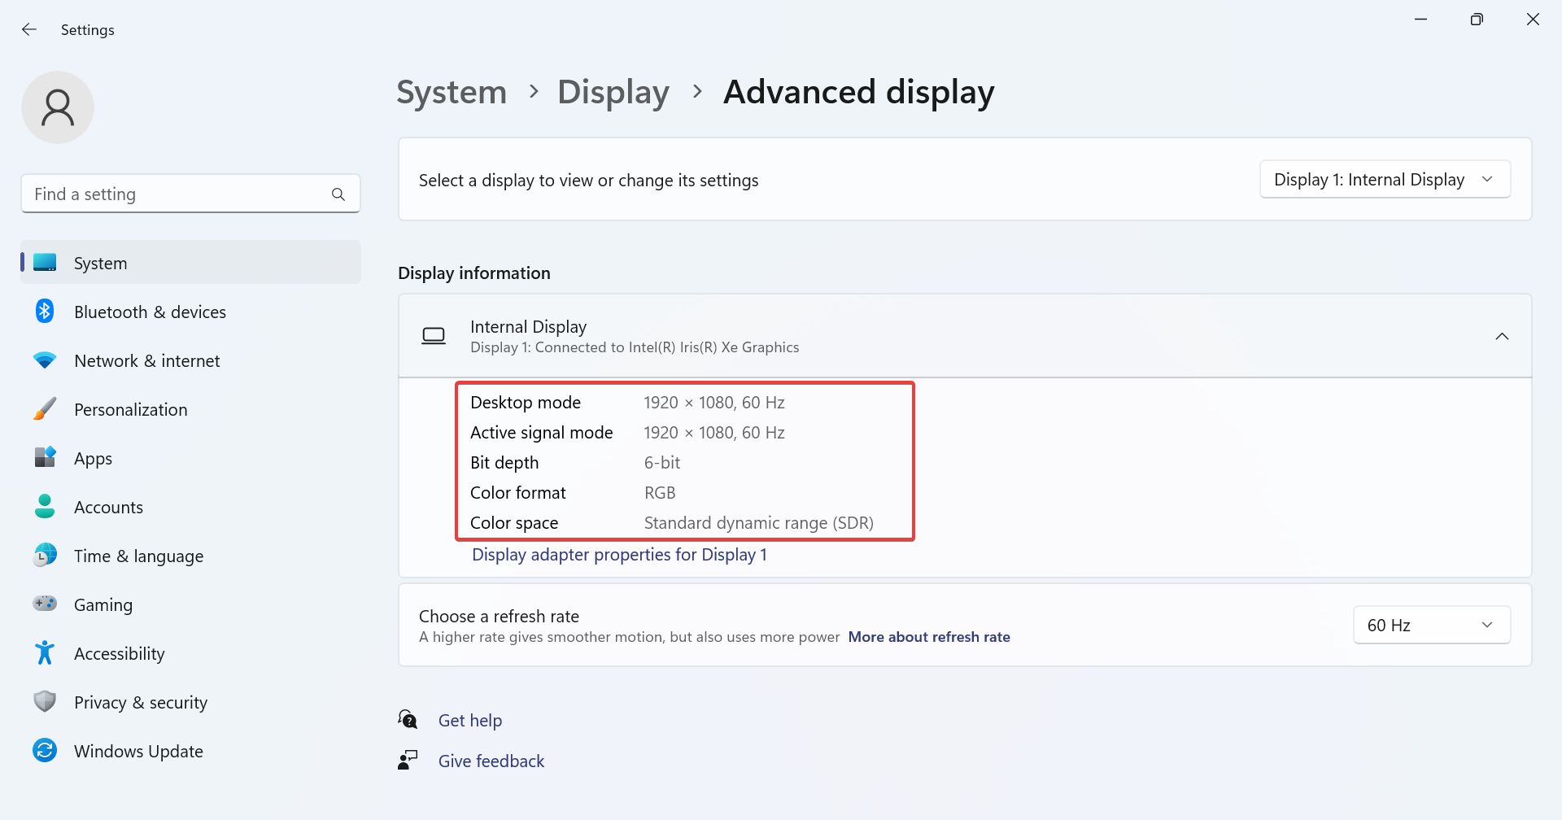Viewport: 1562px width, 820px height.
Task: Open the 60 Hz refresh rate dropdown
Action: [1432, 625]
